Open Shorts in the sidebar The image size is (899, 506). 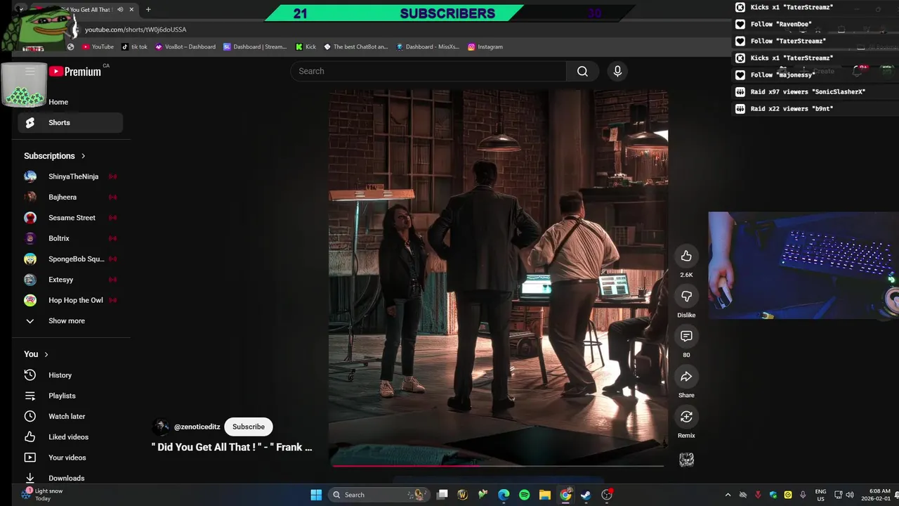click(70, 122)
